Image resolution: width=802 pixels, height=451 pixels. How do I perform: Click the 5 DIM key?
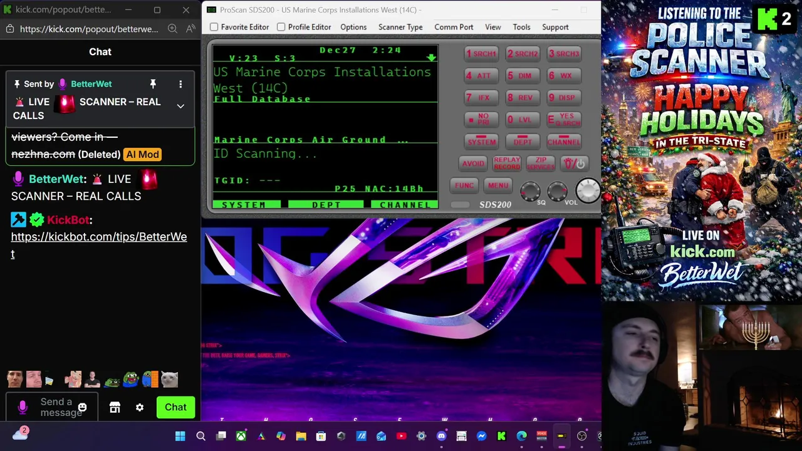point(523,76)
